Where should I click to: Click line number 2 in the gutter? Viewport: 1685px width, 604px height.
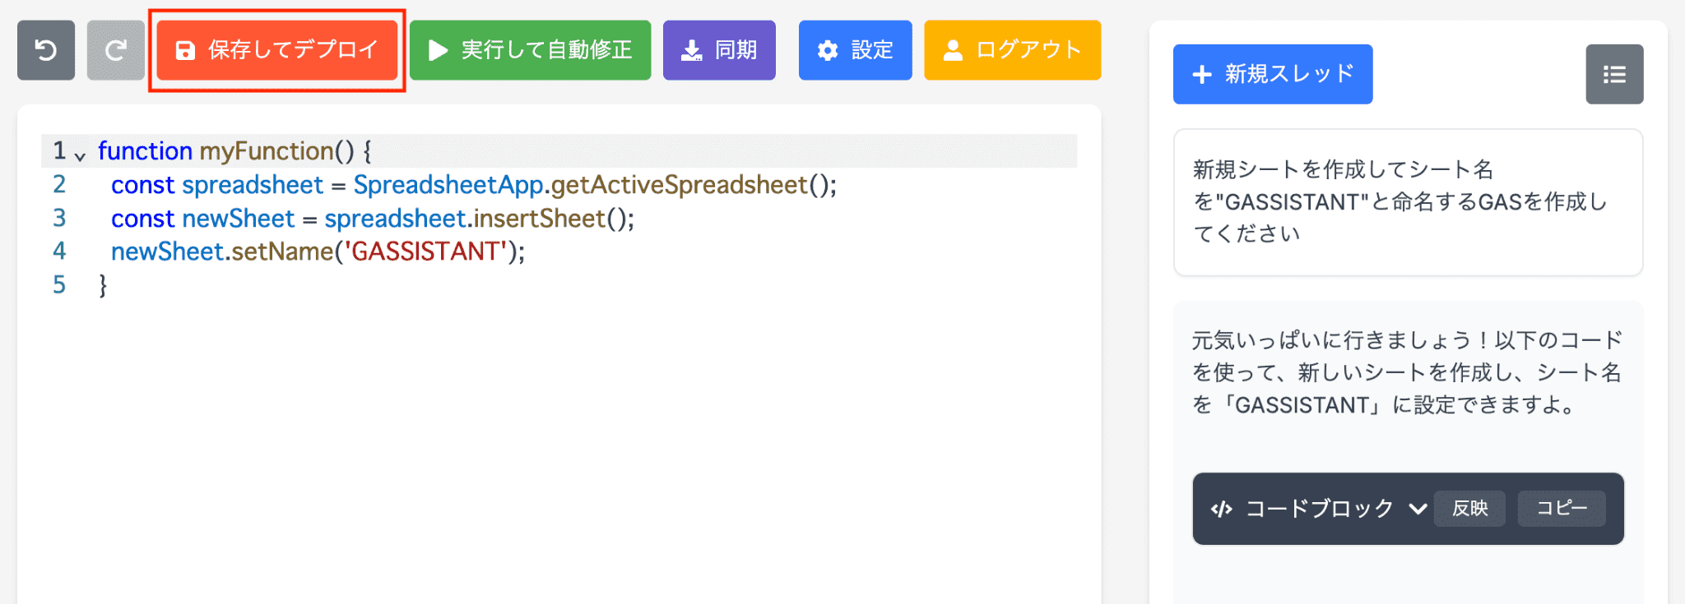point(59,184)
